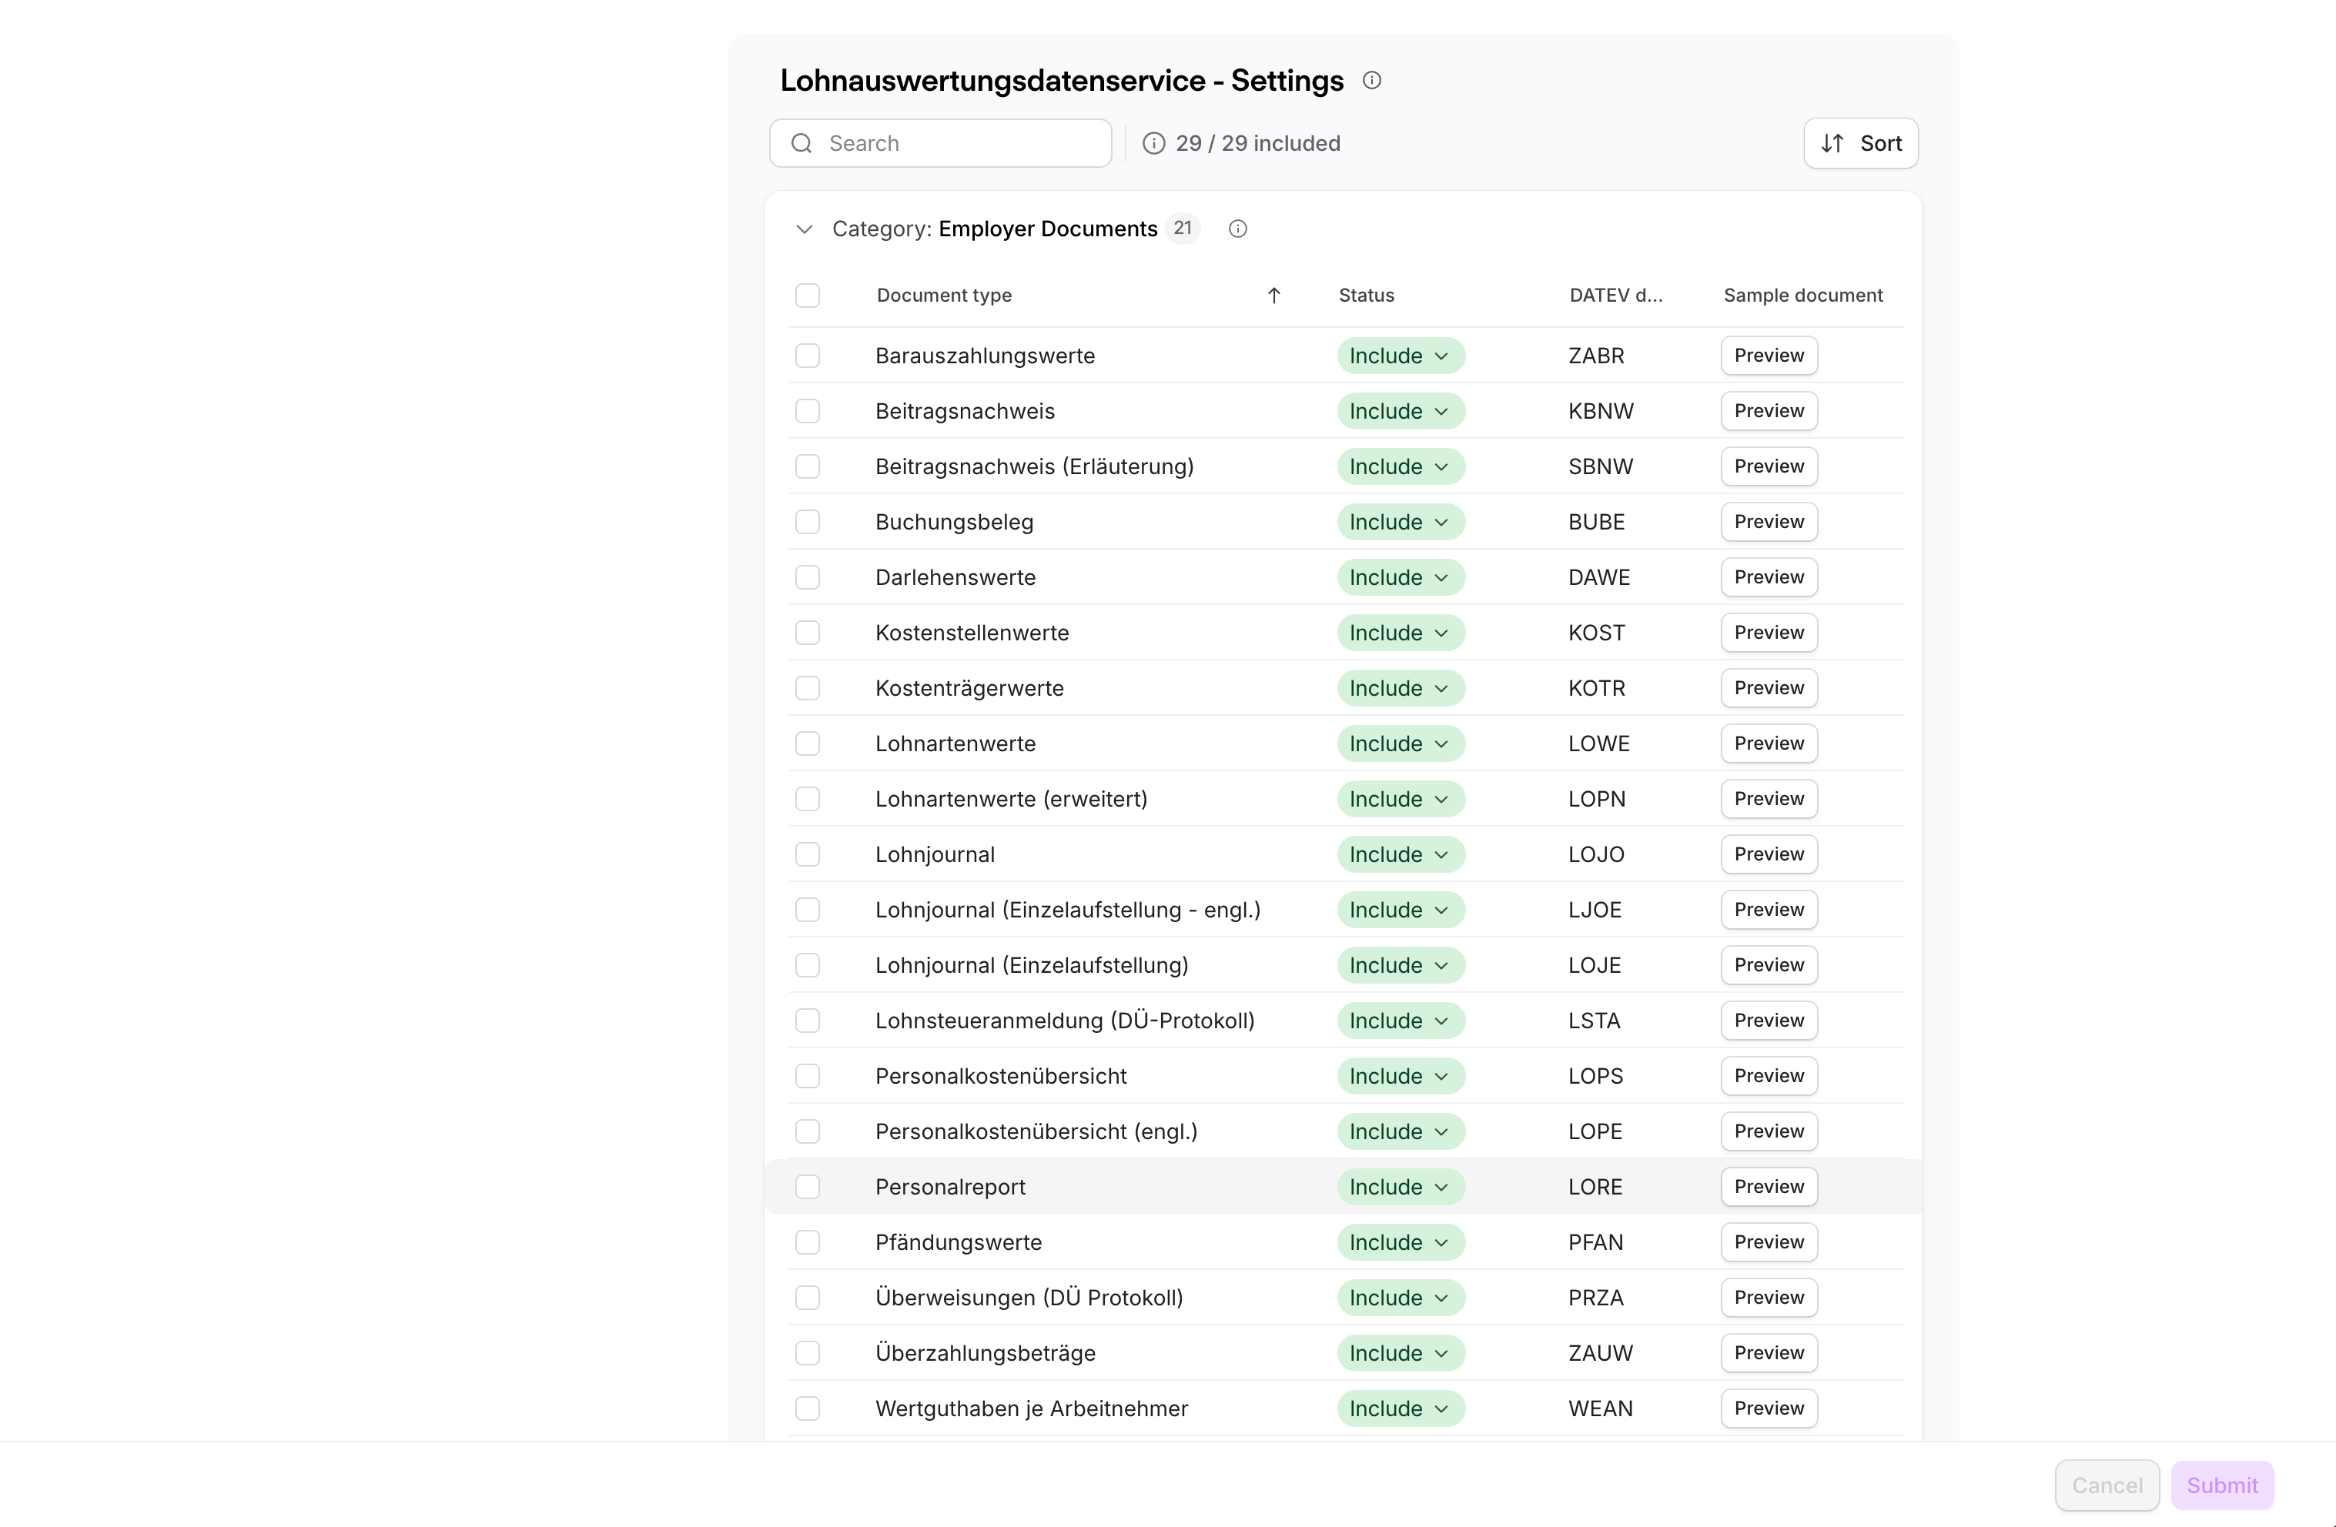Click the magnifier icon in the search box
The width and height of the screenshot is (2336, 1527).
tap(801, 143)
